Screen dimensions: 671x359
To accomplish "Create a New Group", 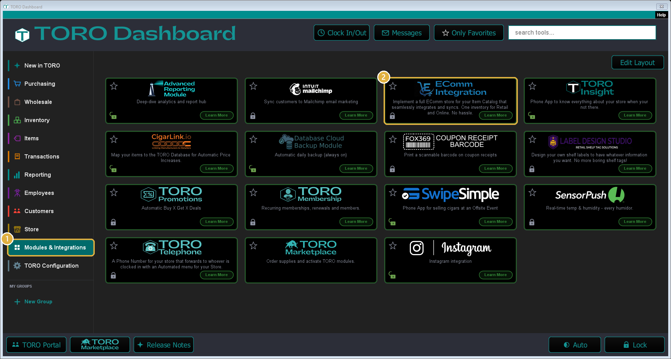I will [x=34, y=302].
